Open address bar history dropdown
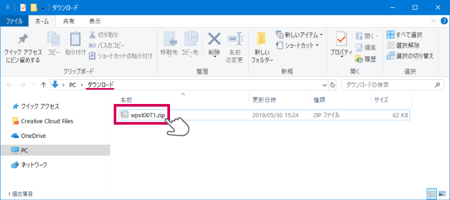 click(325, 85)
